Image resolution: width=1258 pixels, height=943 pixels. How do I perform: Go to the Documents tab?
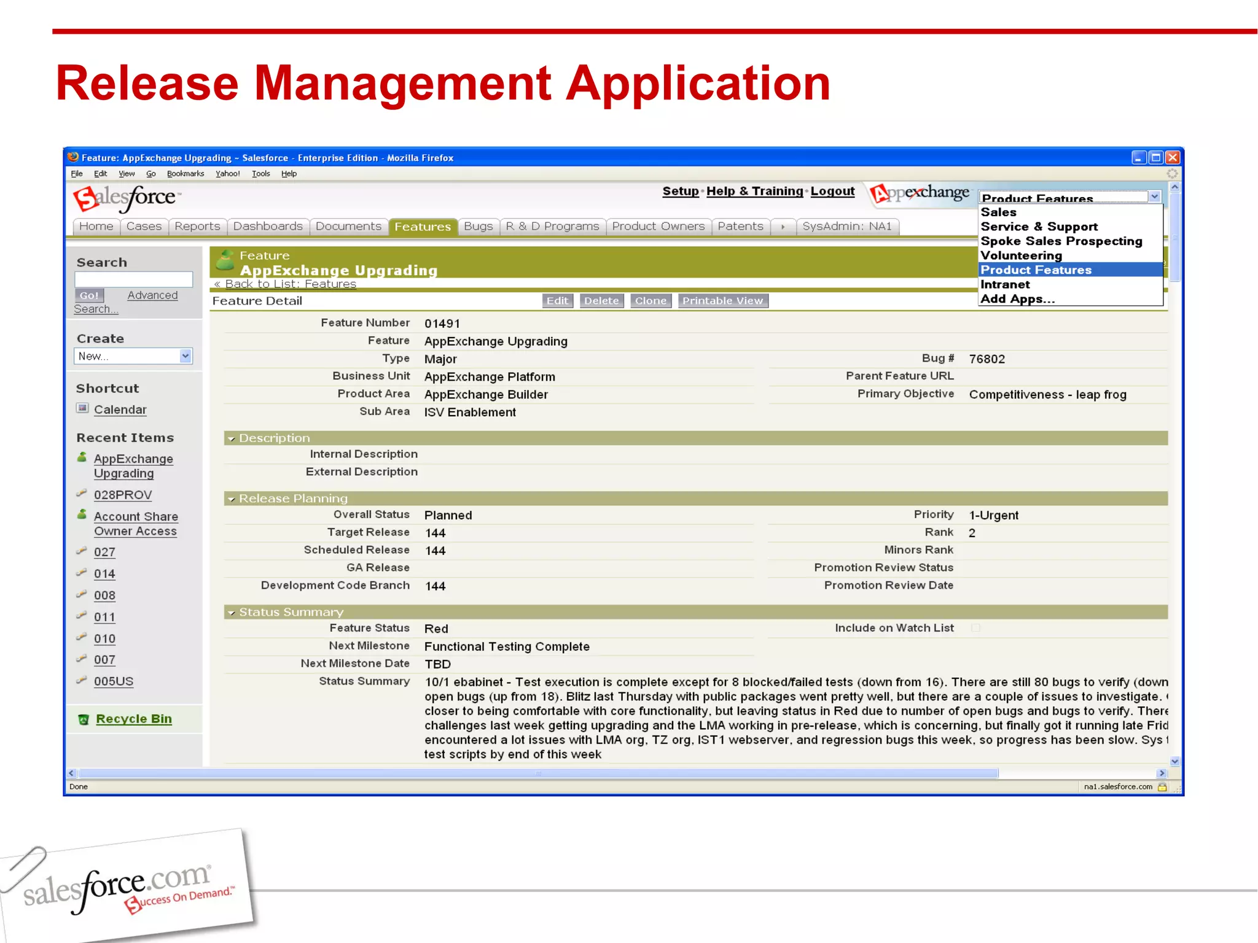pyautogui.click(x=348, y=227)
